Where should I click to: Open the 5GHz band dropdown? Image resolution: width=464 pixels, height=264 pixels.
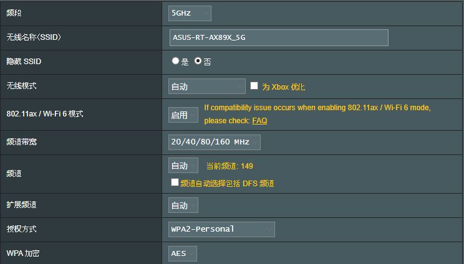tap(190, 13)
